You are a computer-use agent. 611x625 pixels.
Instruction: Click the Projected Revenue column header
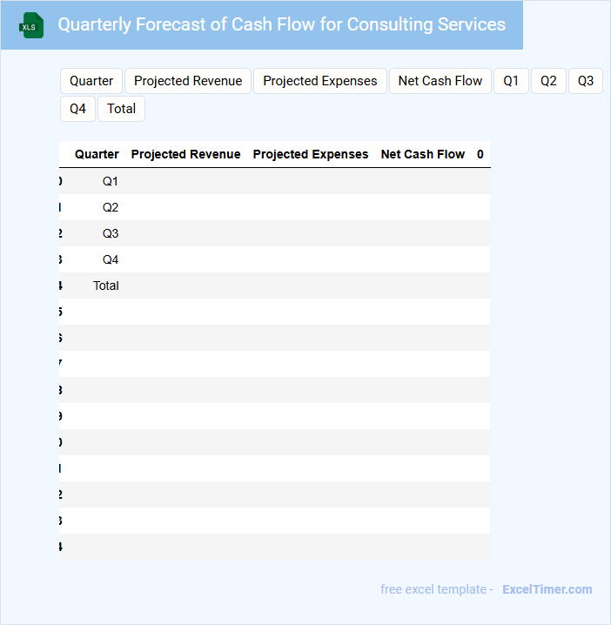(185, 154)
